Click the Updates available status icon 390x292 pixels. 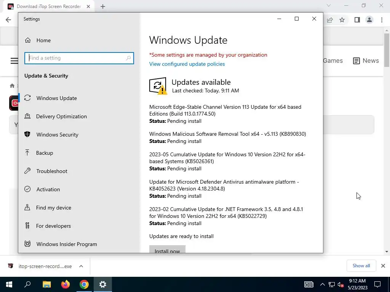pyautogui.click(x=158, y=86)
